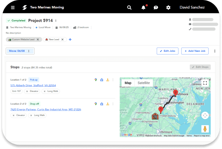Screen dimensions: 222x149
Task: Click the customer phone placeholder with phone icon
Action: 202,29
